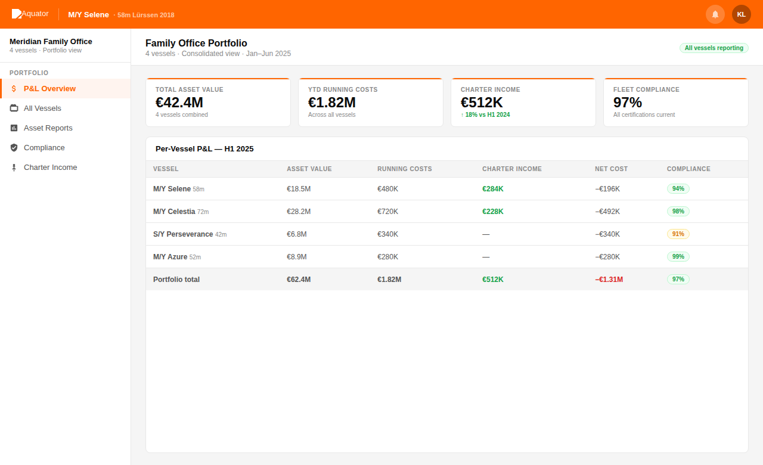
Task: Select the S/Y Perseverance row name
Action: coord(183,234)
